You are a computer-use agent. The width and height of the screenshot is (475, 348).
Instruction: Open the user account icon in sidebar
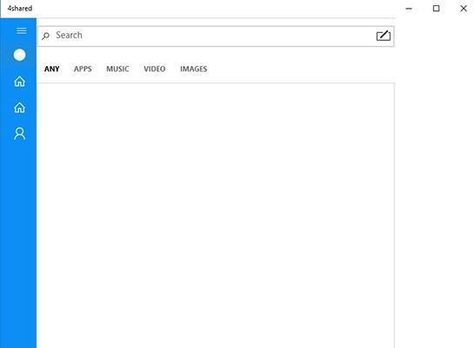(x=20, y=134)
